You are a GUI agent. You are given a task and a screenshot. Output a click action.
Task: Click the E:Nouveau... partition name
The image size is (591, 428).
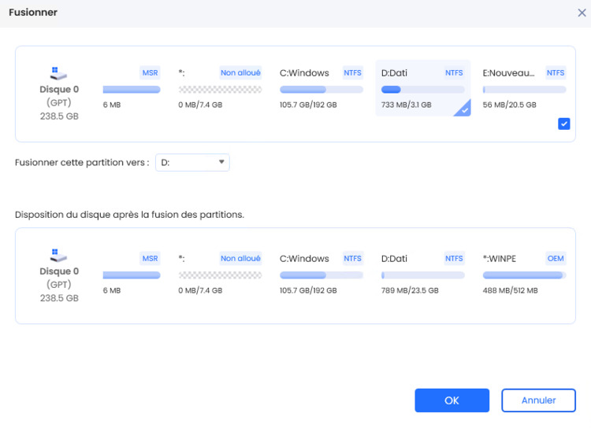point(508,73)
